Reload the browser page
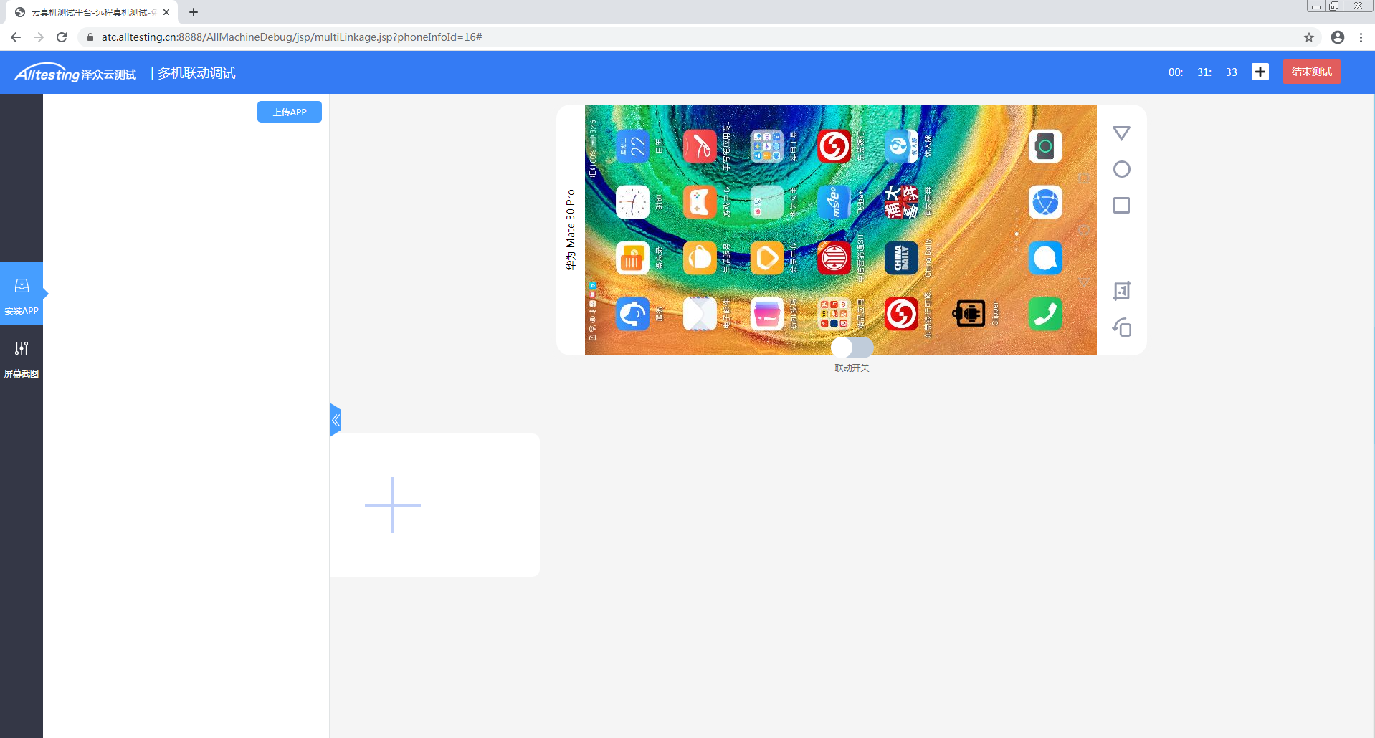Image resolution: width=1375 pixels, height=738 pixels. point(62,37)
